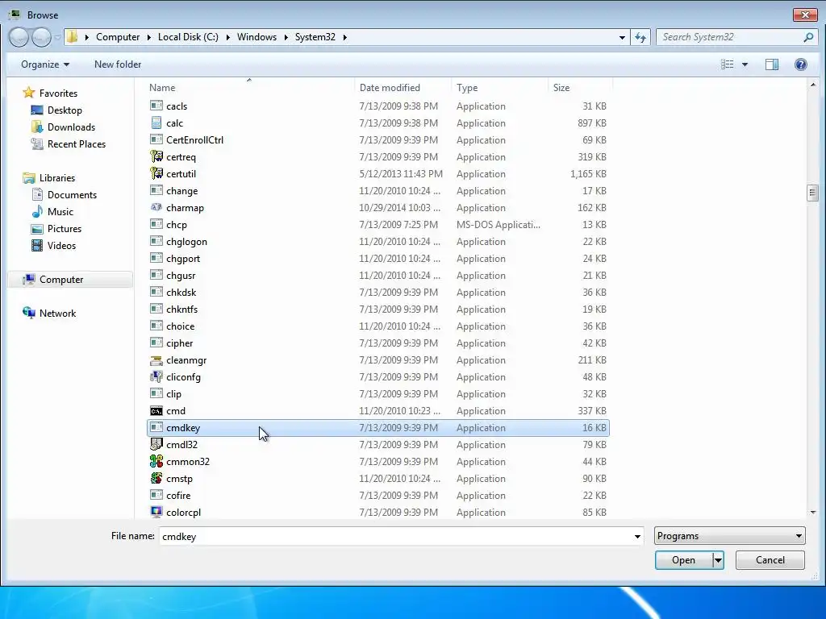826x619 pixels.
Task: Click the search magnifier icon
Action: [x=808, y=37]
